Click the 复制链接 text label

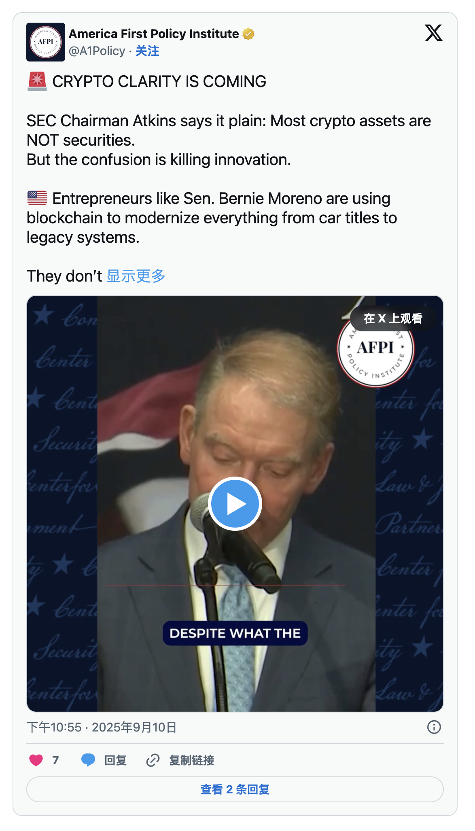point(191,760)
